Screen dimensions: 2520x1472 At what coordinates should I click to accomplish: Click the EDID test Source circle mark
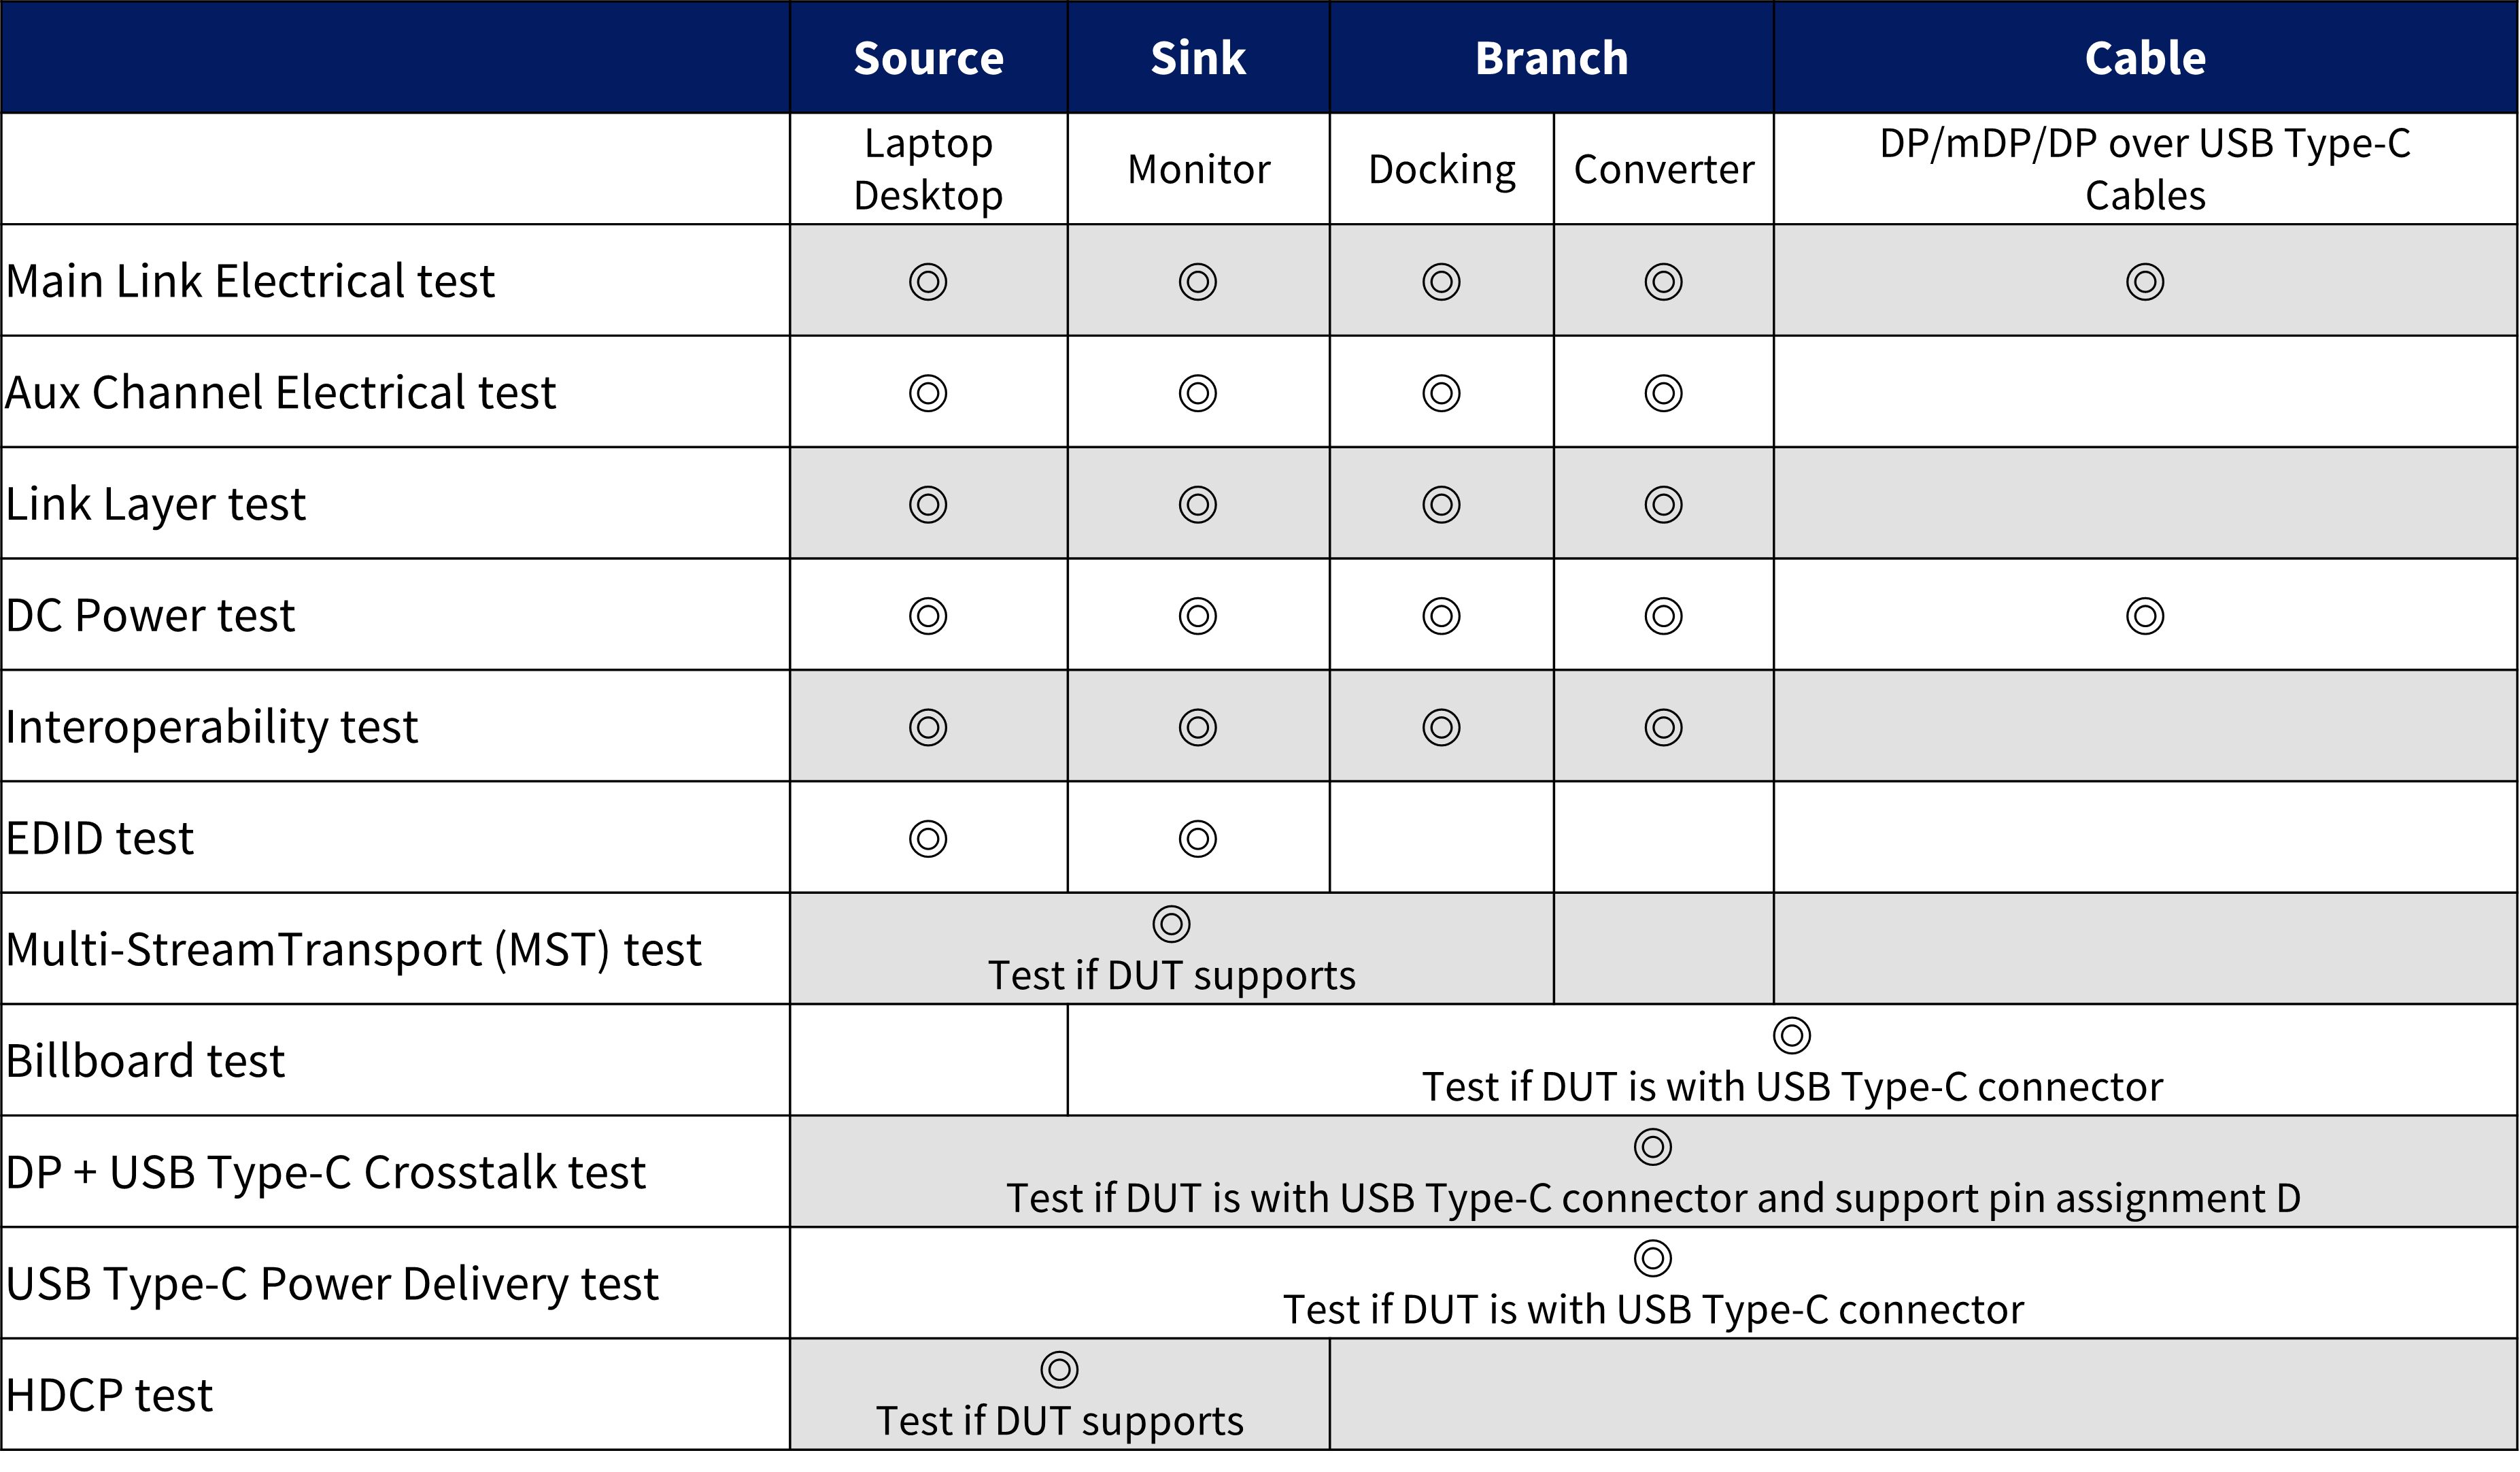point(928,839)
